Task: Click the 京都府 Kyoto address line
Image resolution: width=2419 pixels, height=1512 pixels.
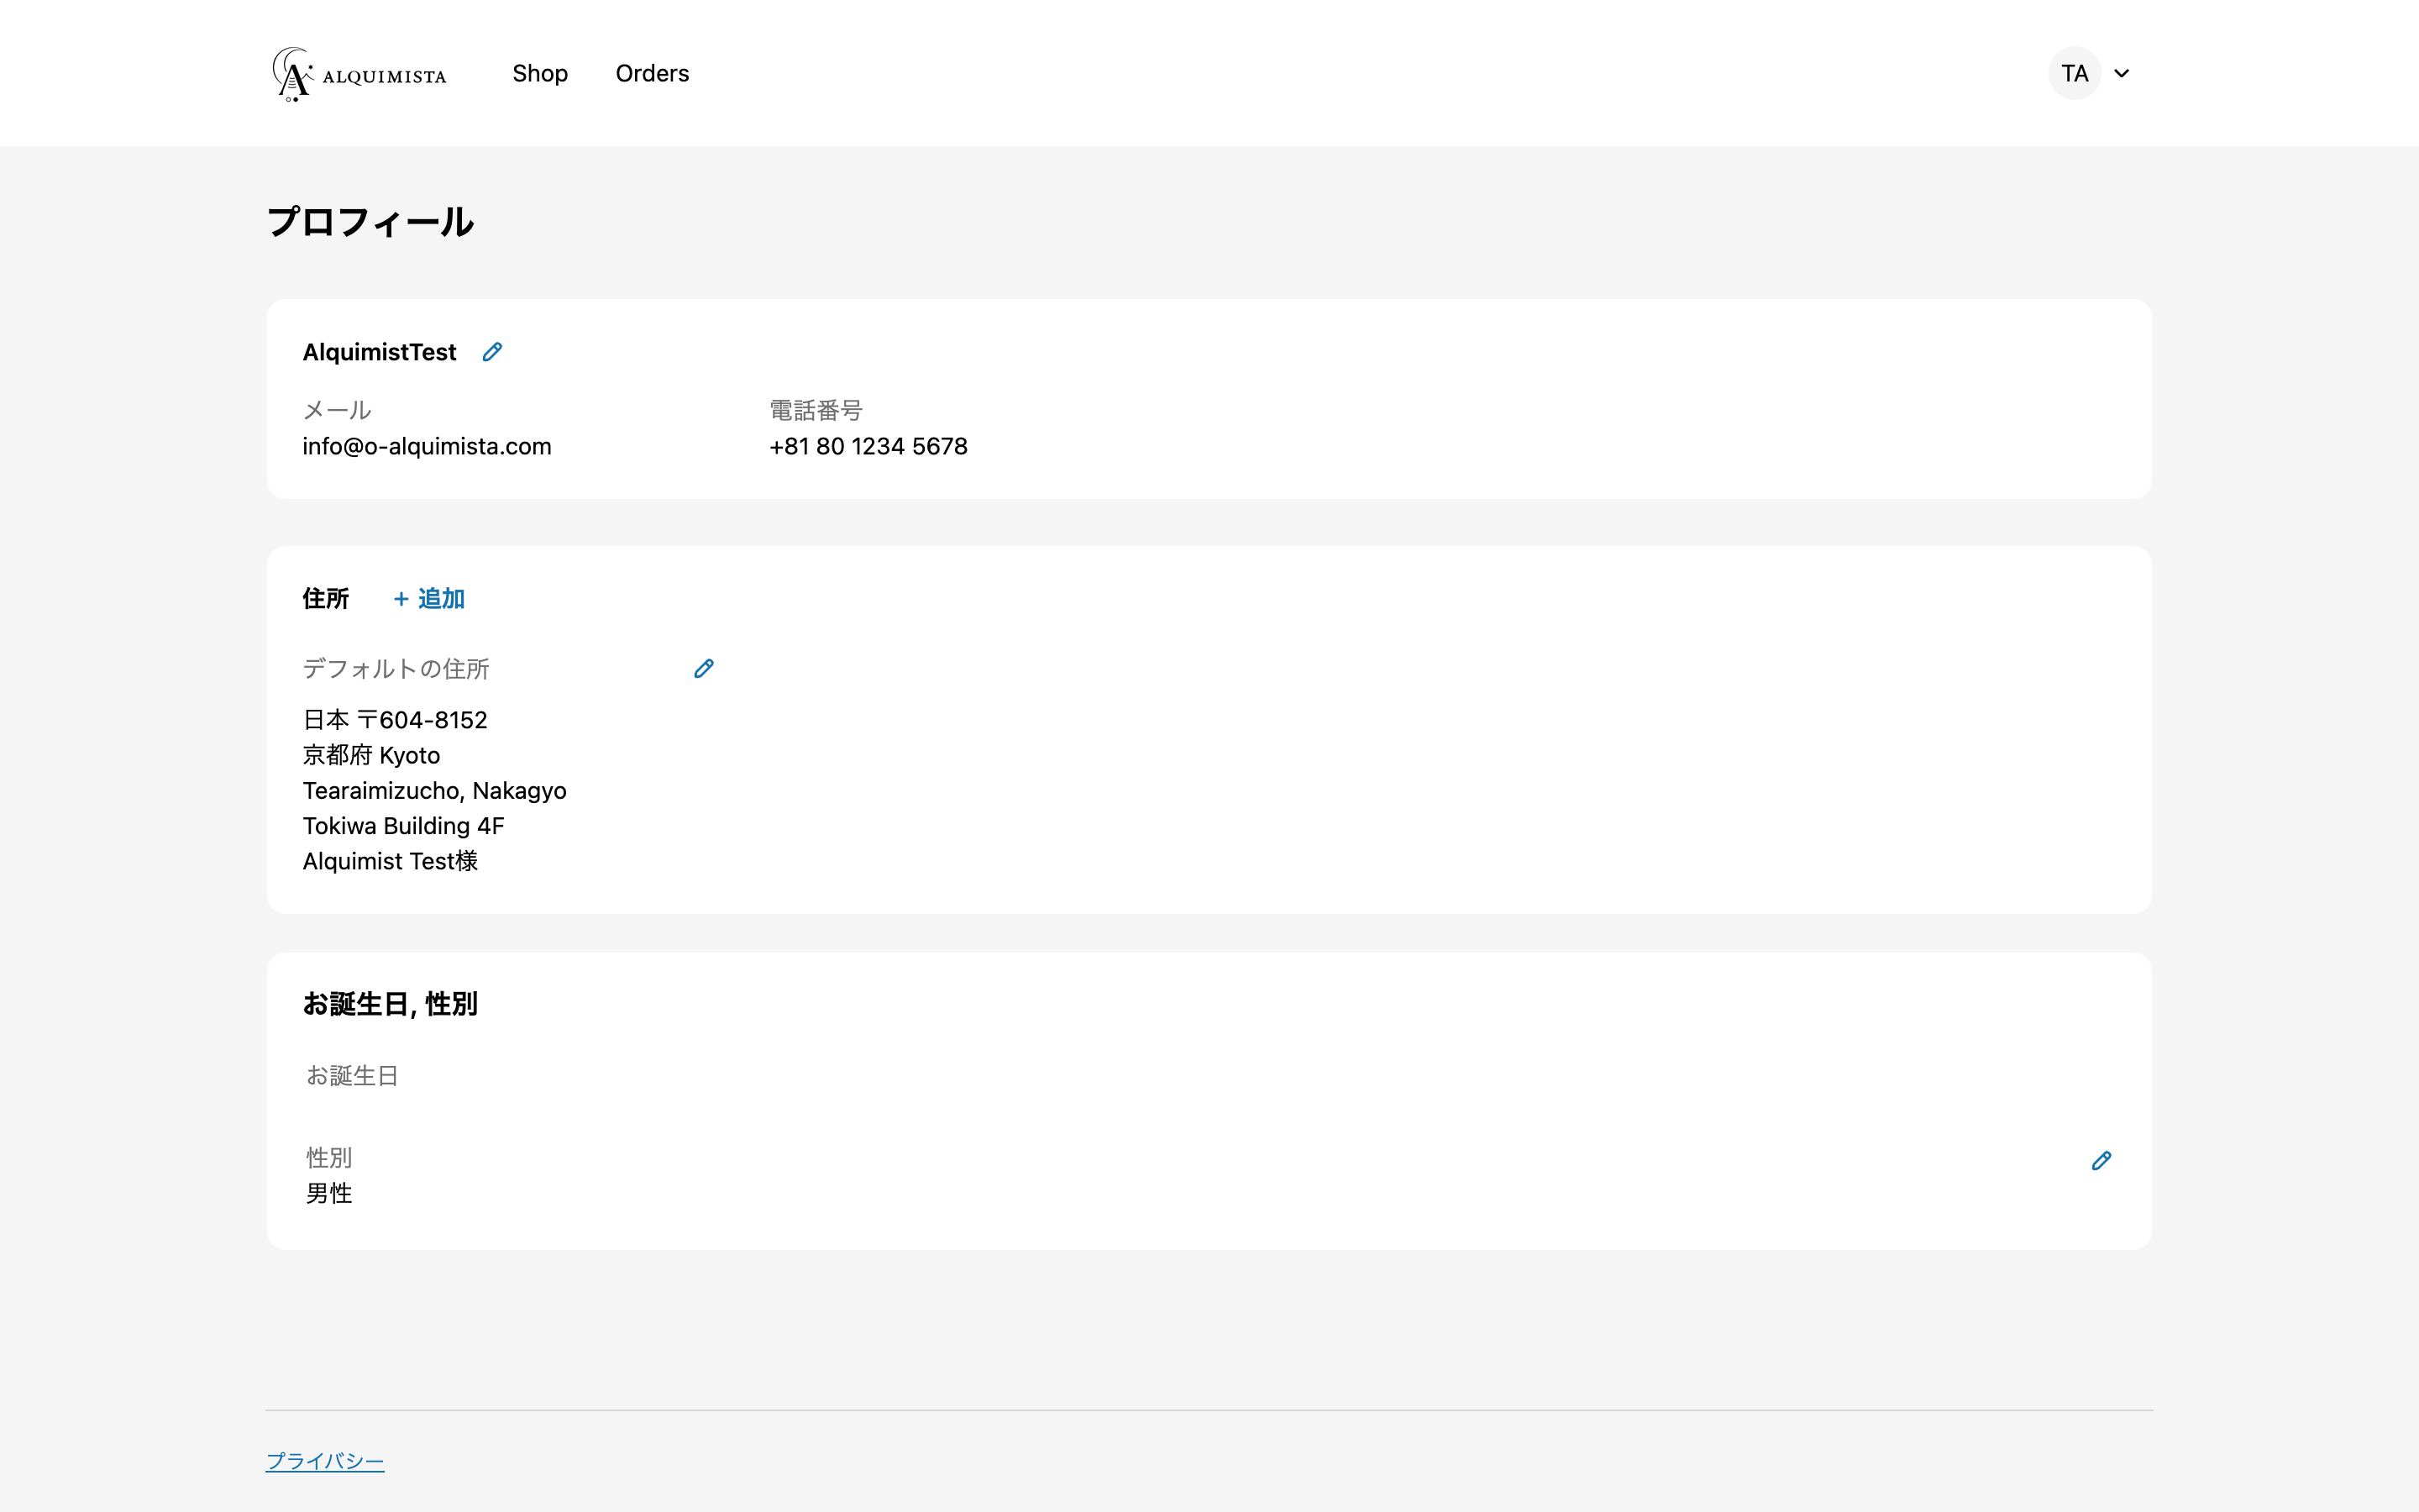Action: 371,755
